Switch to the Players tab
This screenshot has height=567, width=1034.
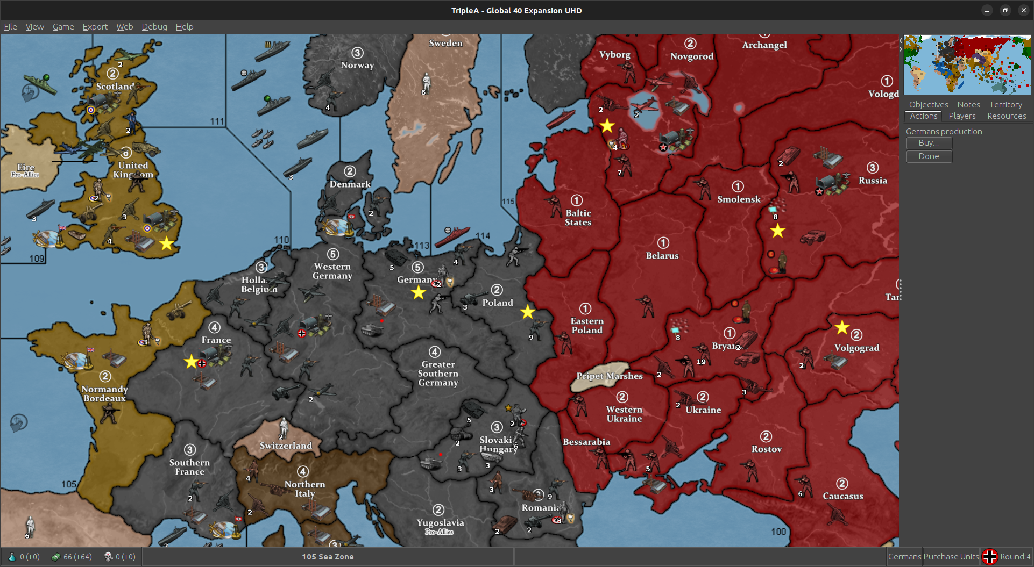tap(962, 116)
